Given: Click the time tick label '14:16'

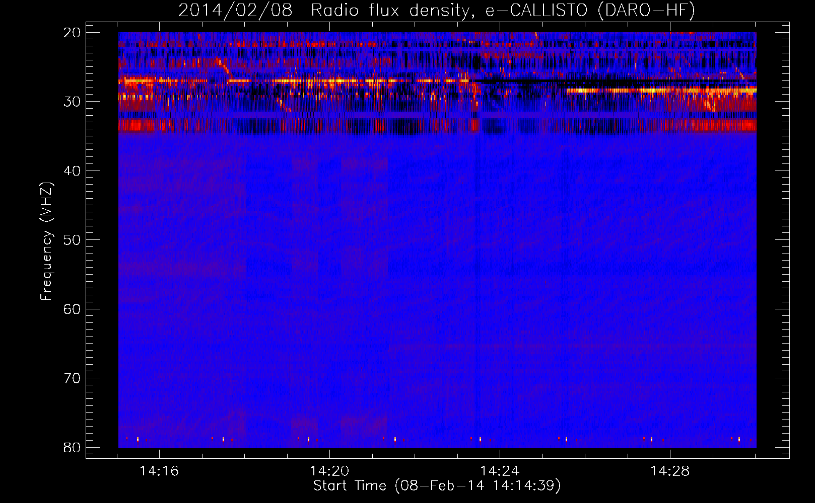Looking at the screenshot, I should [159, 471].
